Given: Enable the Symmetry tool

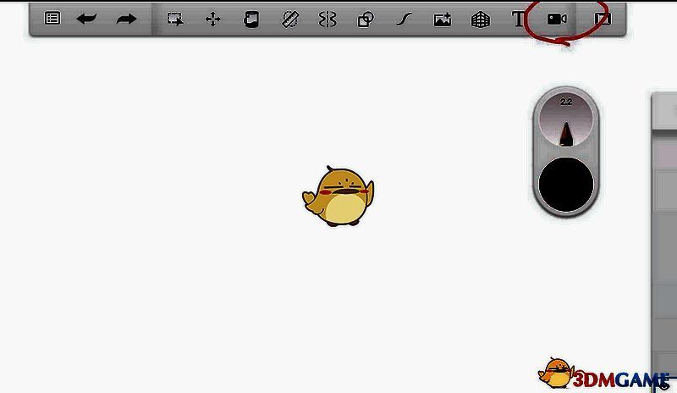Looking at the screenshot, I should pos(327,19).
